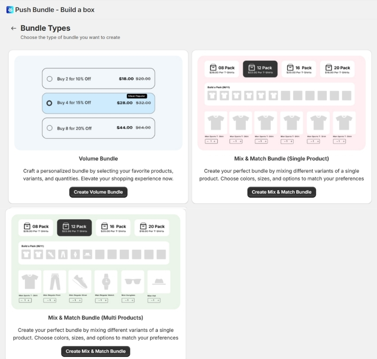Click the first t-shirt thumbnail in pink preview
The width and height of the screenshot is (377, 359).
coord(216,123)
